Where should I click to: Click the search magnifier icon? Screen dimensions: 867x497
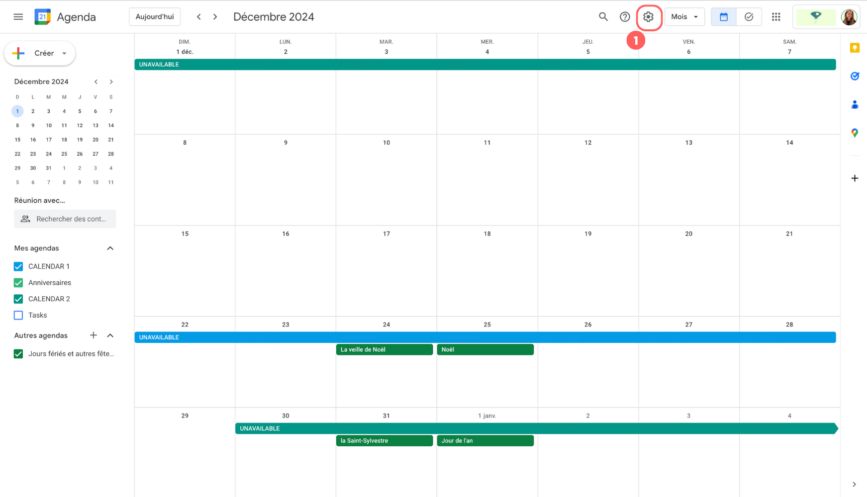(x=603, y=17)
